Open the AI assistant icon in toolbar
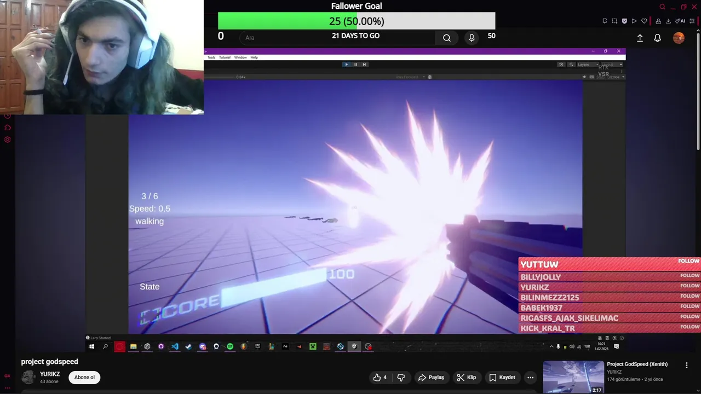The image size is (701, 394). click(680, 21)
